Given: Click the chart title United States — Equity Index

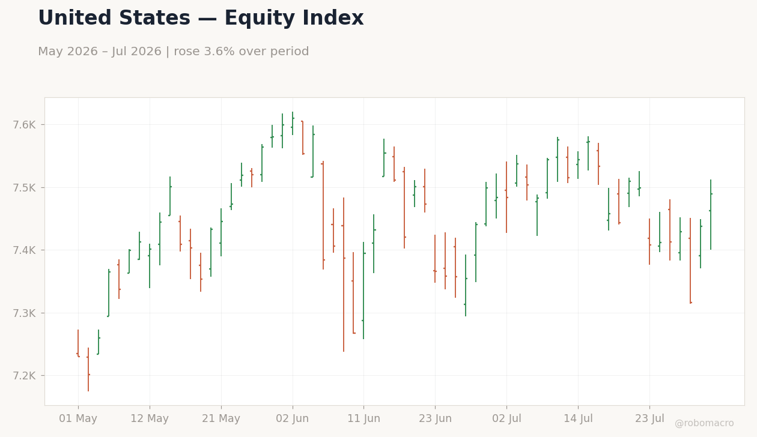Looking at the screenshot, I should [201, 19].
